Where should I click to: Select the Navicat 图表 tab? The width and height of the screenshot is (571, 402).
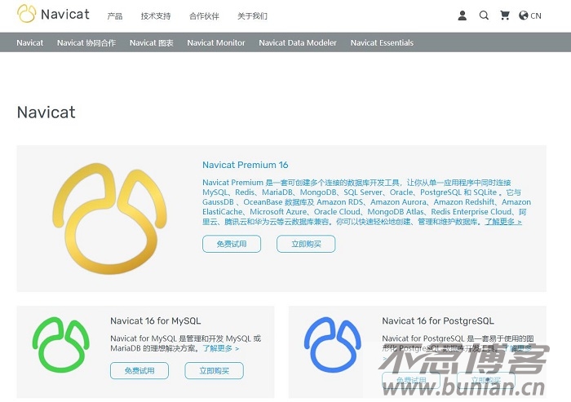pyautogui.click(x=151, y=42)
